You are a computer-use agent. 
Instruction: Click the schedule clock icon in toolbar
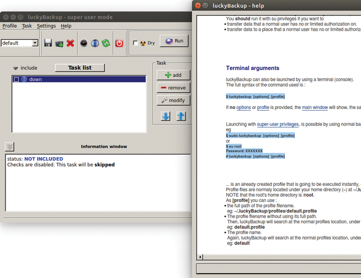(84, 43)
